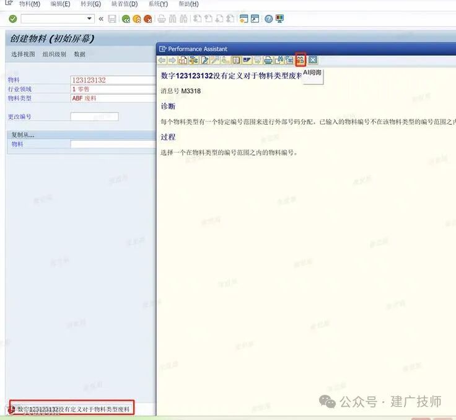The image size is (456, 420).
Task: Click the Print icon in main toolbar
Action: 162,19
